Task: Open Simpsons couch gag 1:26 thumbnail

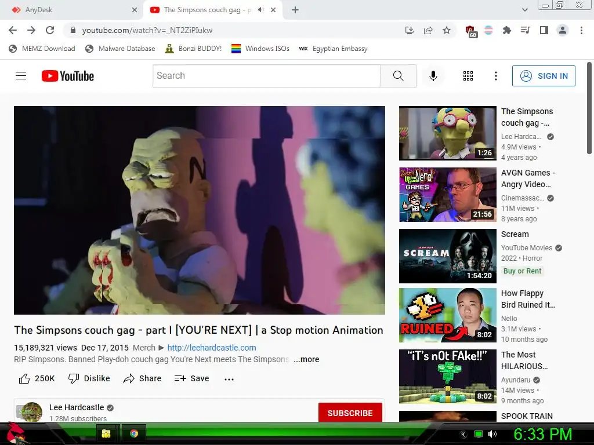Action: (447, 133)
